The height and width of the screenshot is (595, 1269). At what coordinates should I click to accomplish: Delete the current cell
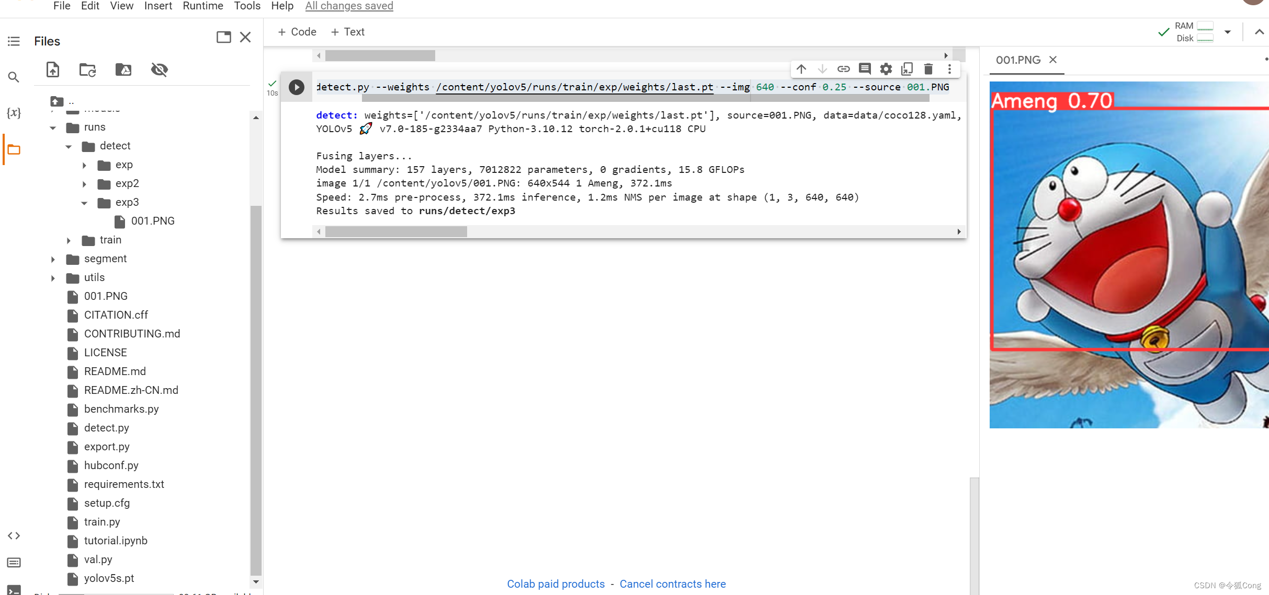tap(928, 69)
